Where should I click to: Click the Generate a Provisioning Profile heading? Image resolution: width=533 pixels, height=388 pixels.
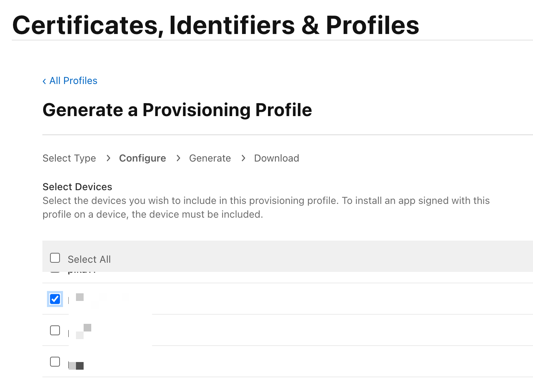pyautogui.click(x=177, y=110)
